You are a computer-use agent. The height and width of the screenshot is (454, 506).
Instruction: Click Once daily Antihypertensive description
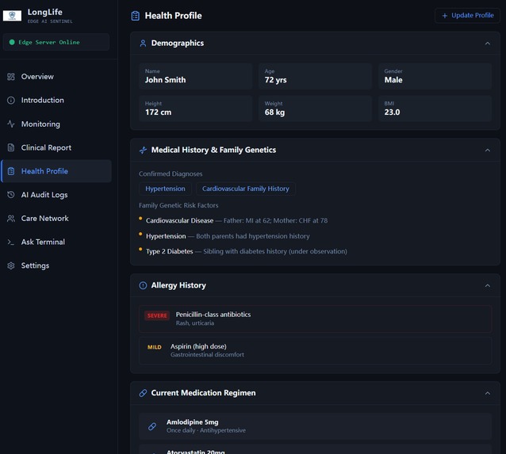tap(206, 430)
